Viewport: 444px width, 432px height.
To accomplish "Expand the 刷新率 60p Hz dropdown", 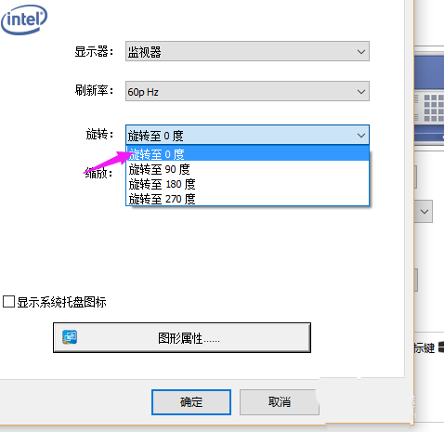I will pos(247,91).
